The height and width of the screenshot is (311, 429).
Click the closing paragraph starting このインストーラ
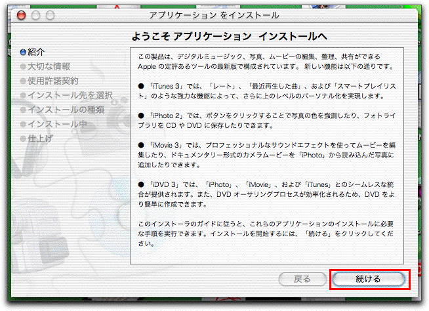[266, 234]
